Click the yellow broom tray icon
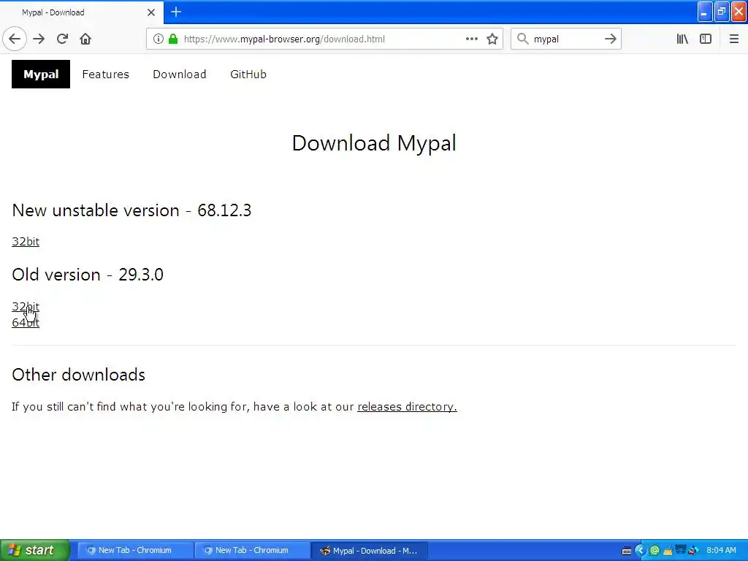The height and width of the screenshot is (561, 748). (668, 551)
